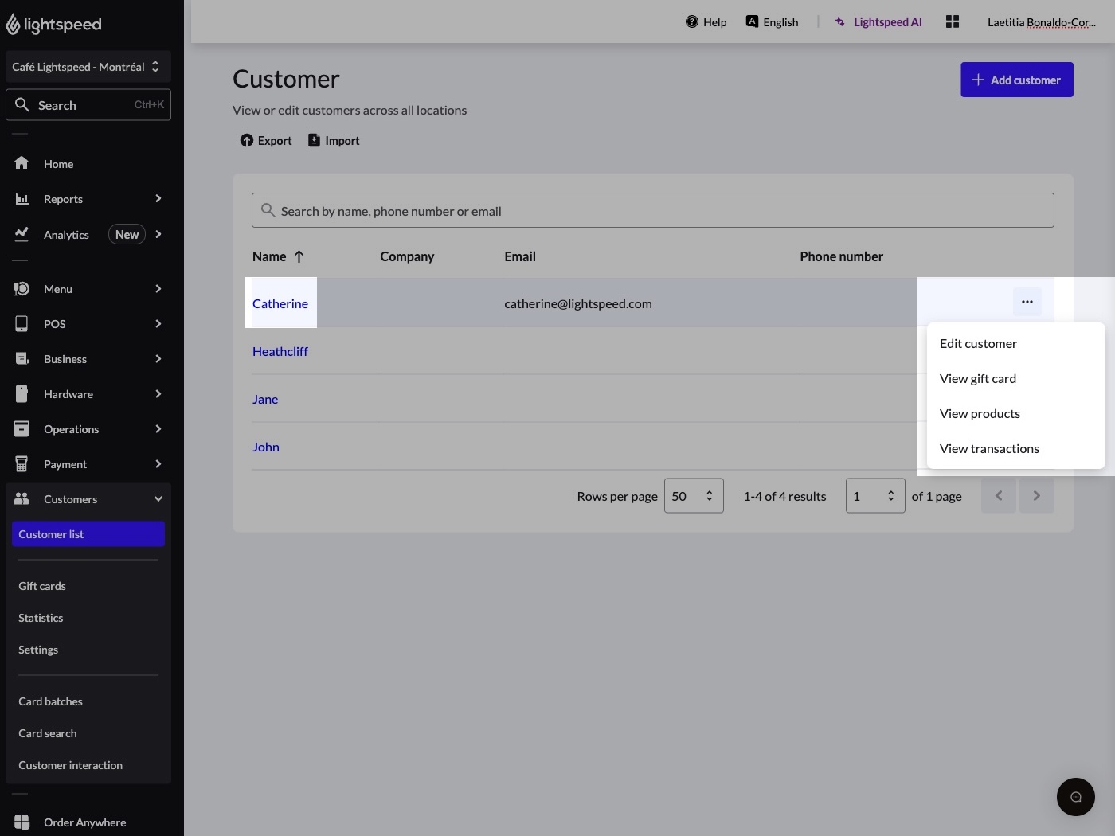The height and width of the screenshot is (836, 1115).
Task: Open the apps grid icon
Action: pos(952,22)
